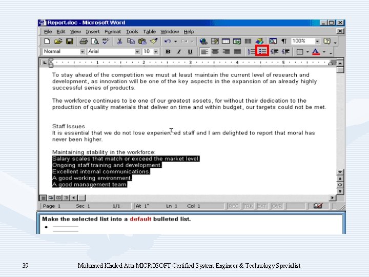
Task: Print the document
Action: click(84, 42)
